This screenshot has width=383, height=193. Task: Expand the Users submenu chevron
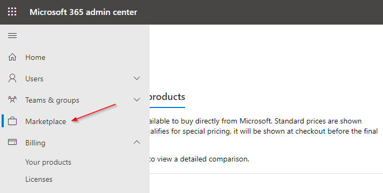137,79
